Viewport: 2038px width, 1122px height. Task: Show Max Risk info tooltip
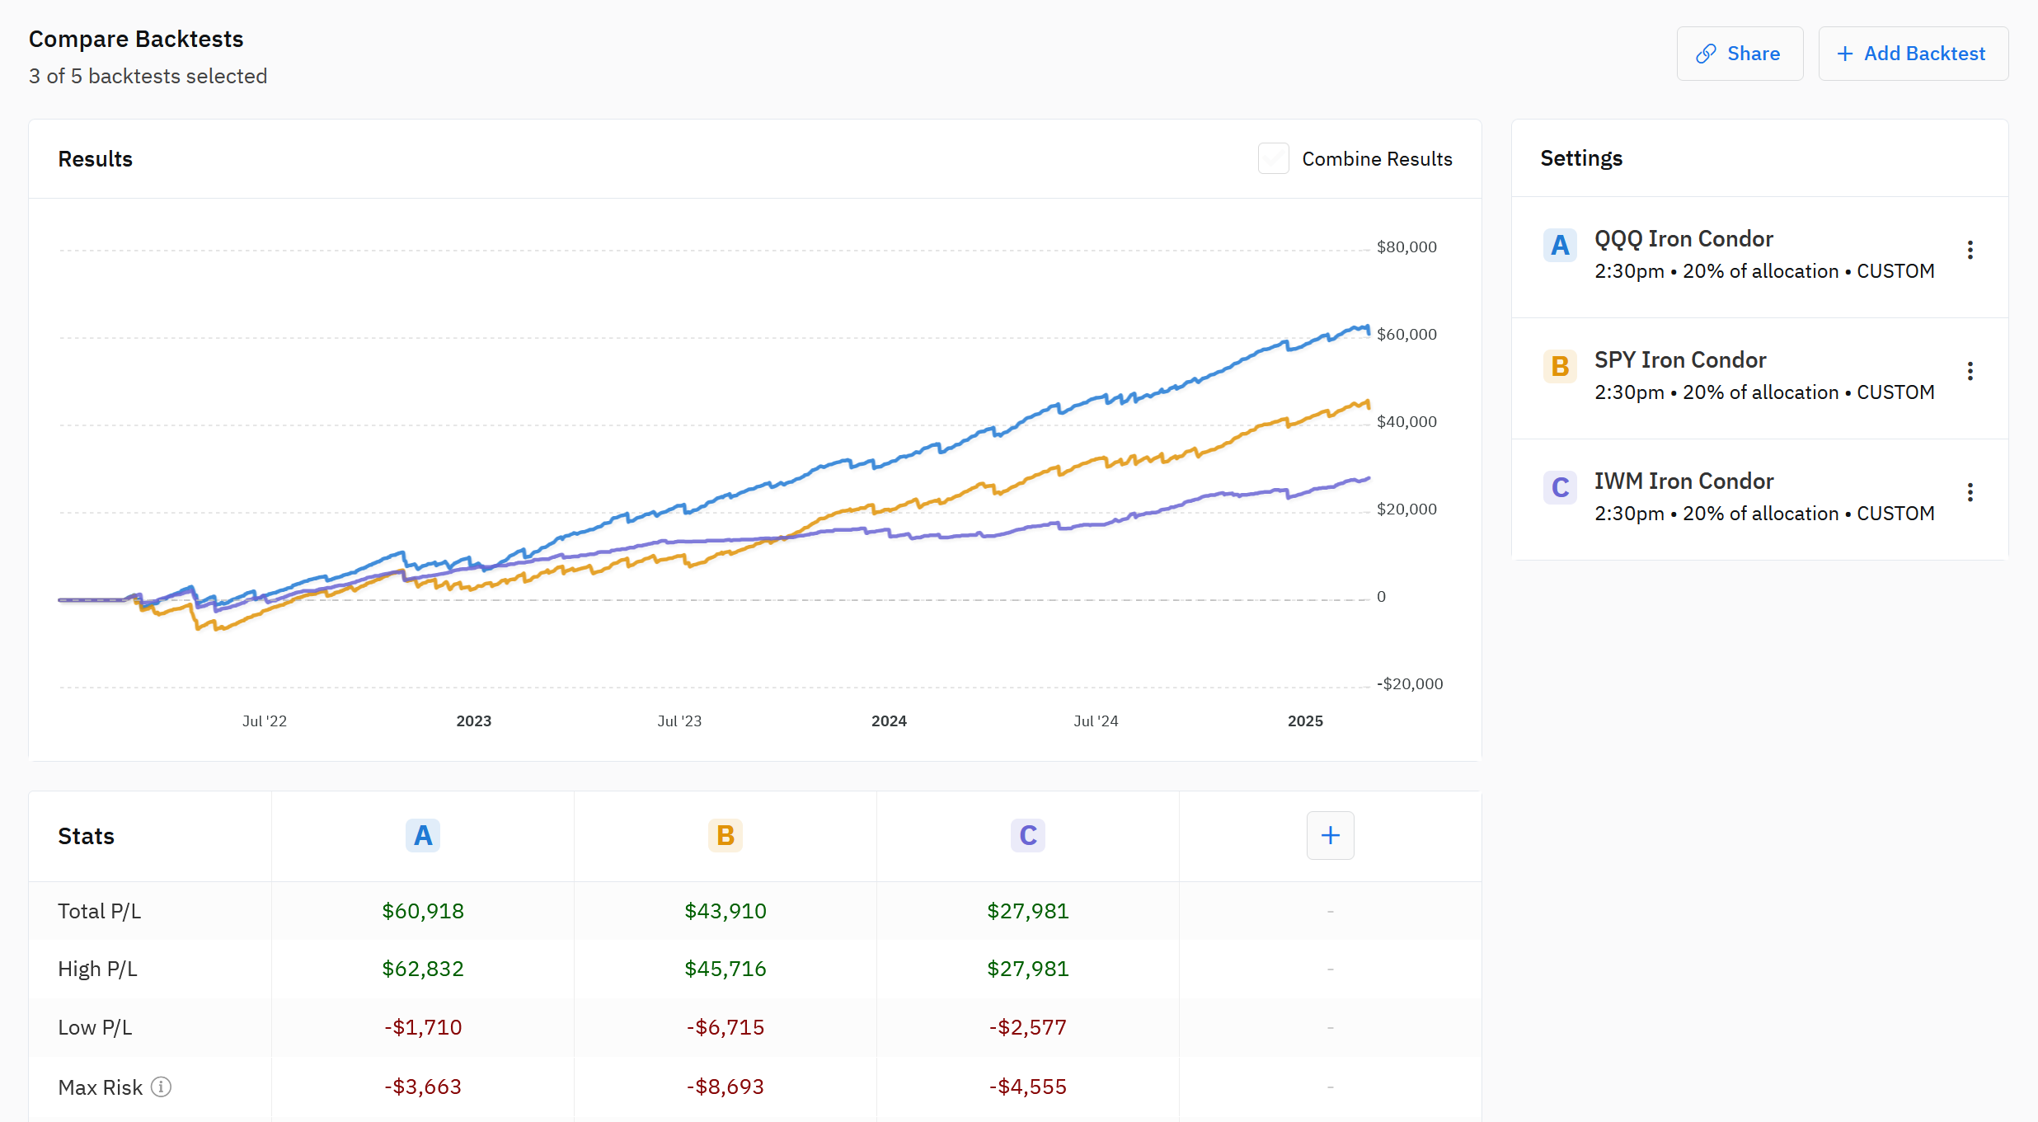point(162,1087)
